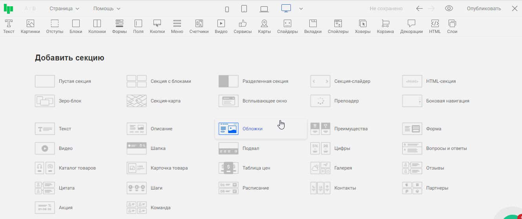Expand the device viewport chevron dropdown

point(301,9)
